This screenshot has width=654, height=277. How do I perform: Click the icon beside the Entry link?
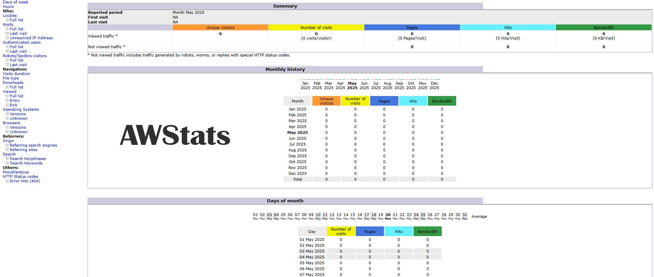pyautogui.click(x=7, y=101)
